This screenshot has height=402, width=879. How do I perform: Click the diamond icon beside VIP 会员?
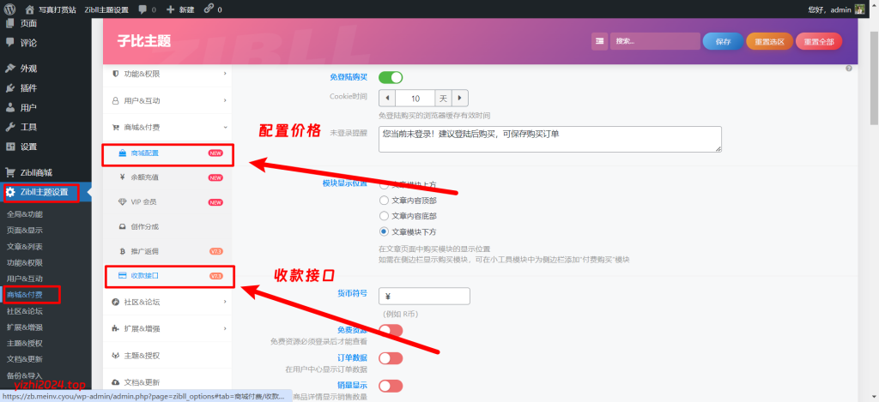coord(123,201)
